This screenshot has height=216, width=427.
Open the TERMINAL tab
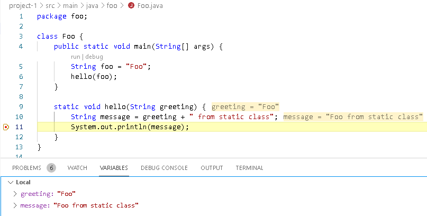tap(249, 168)
